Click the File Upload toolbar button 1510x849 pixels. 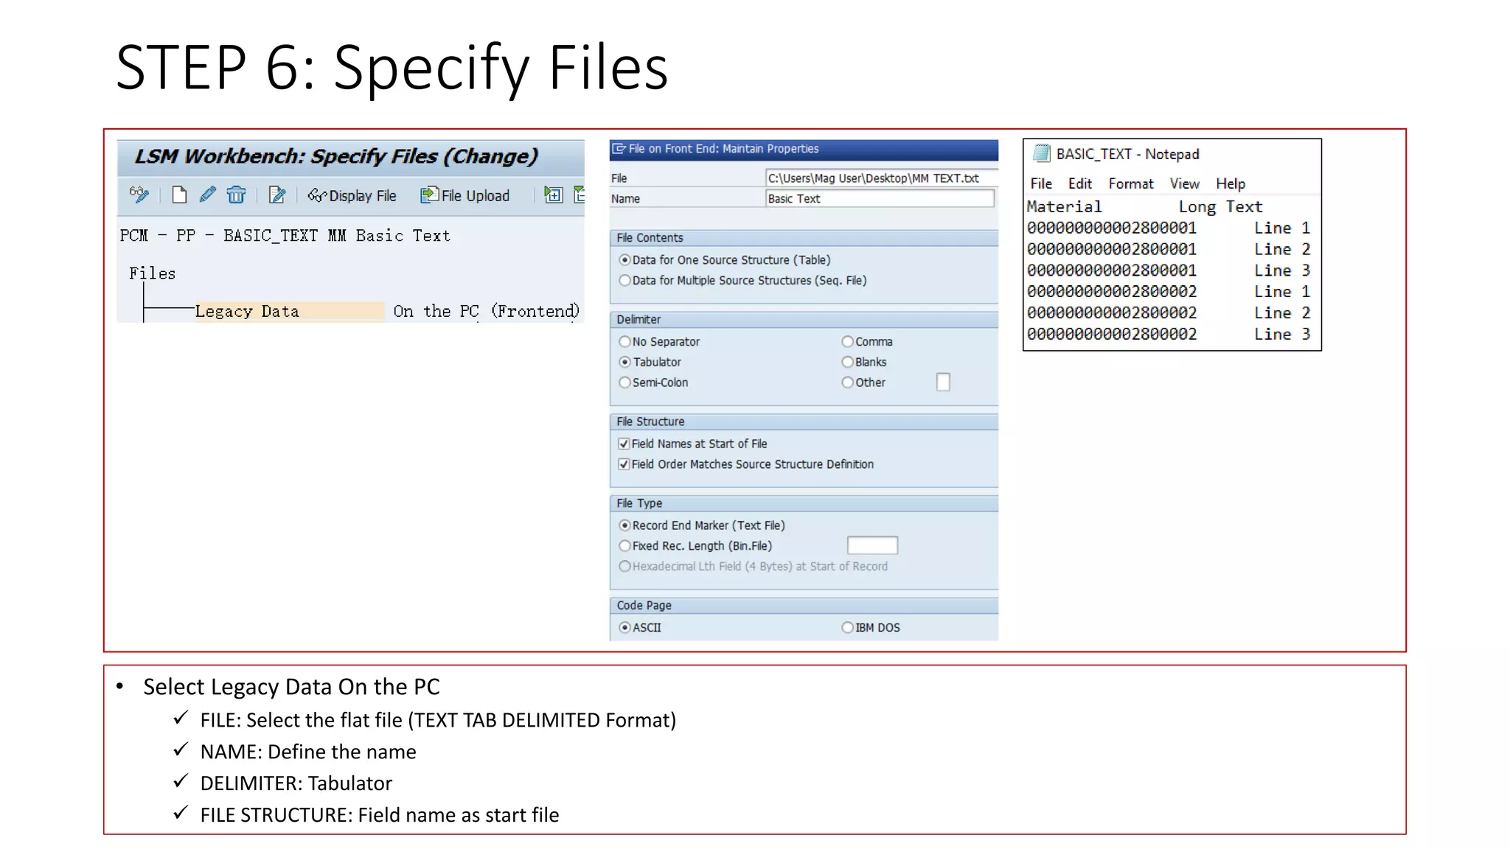click(x=465, y=195)
